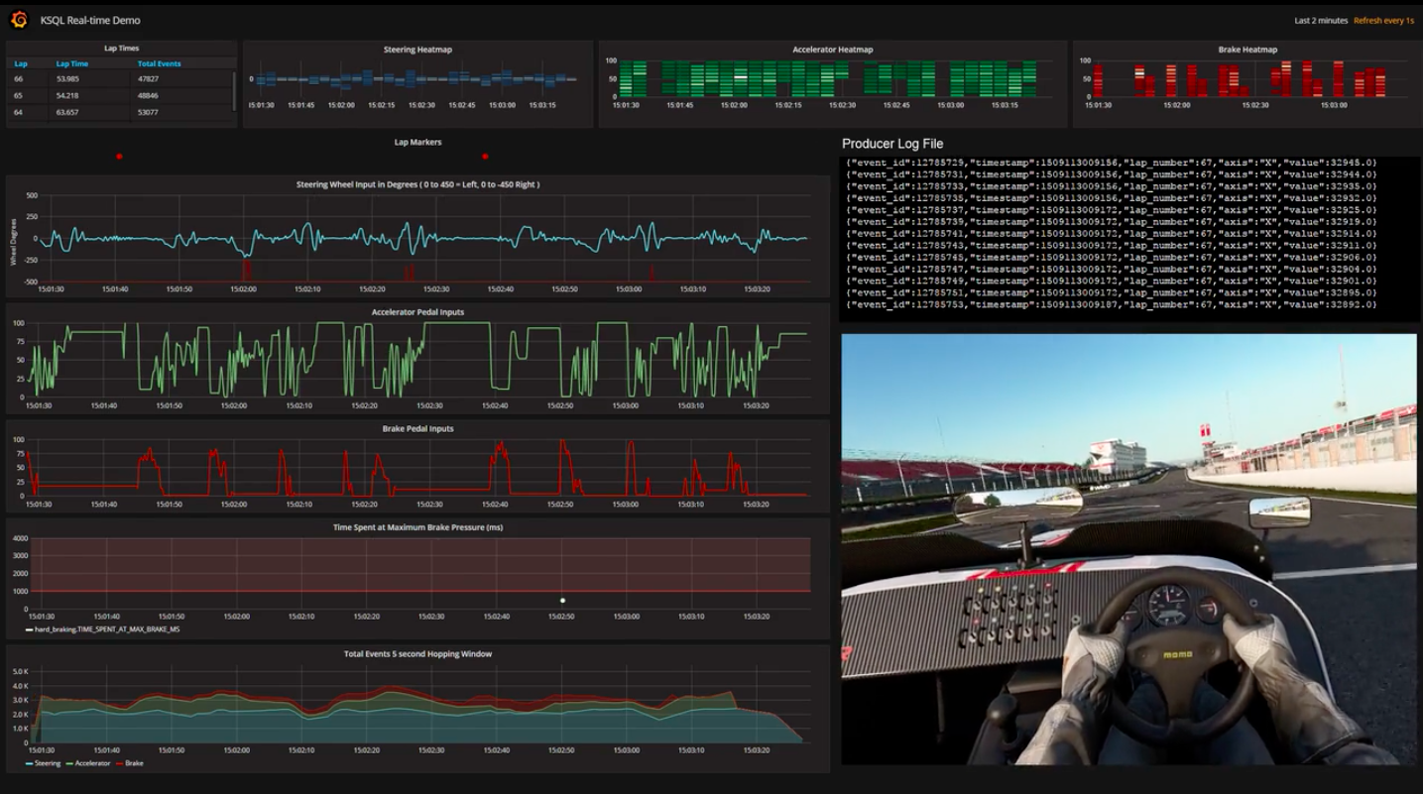
Task: Click the log line with event_id 12785735
Action: coord(1111,197)
